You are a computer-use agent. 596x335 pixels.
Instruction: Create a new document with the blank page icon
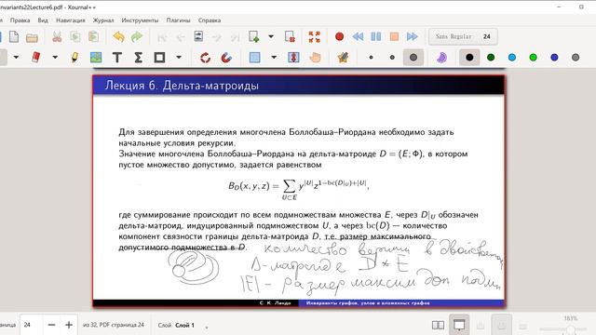point(14,37)
